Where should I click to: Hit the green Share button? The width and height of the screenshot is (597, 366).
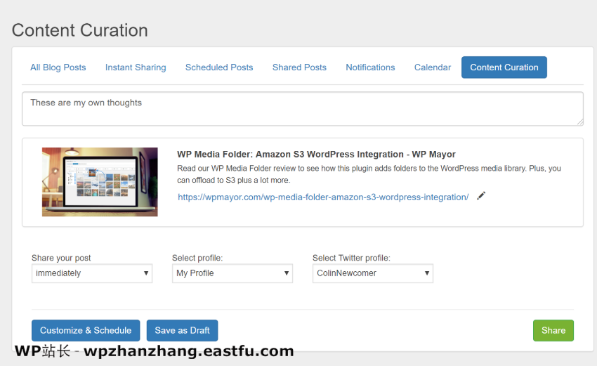(553, 331)
